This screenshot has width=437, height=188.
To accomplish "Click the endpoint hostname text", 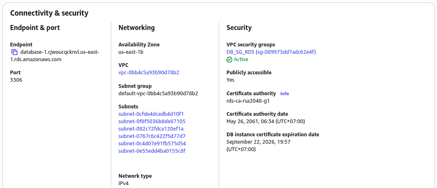I will (x=55, y=56).
